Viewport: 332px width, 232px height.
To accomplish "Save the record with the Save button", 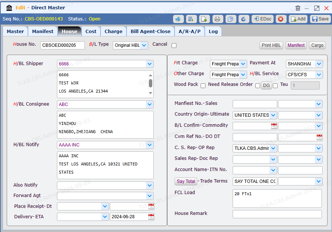I will pyautogui.click(x=320, y=19).
